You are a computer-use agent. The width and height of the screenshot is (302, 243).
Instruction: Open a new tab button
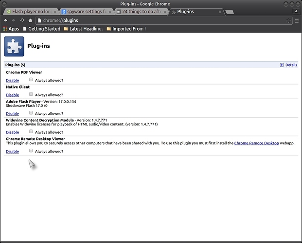[230, 12]
